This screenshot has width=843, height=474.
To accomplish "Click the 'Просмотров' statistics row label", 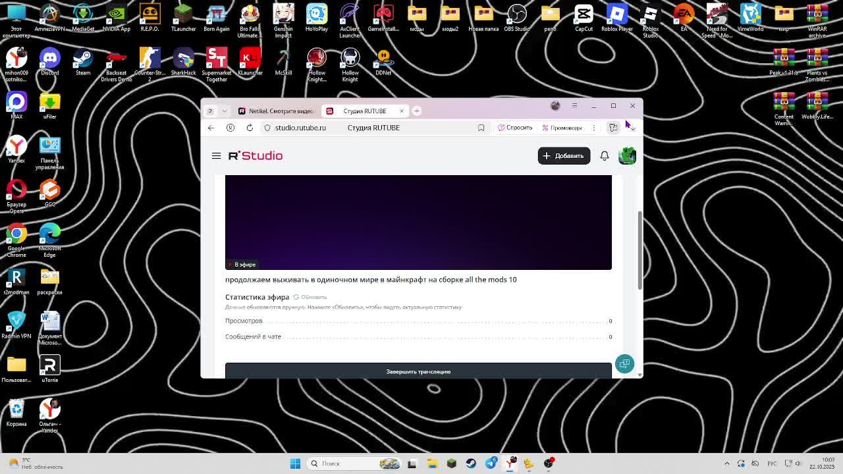I will click(244, 321).
